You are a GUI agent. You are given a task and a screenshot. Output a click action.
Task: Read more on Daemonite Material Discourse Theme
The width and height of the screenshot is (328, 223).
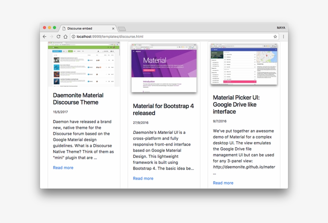tap(63, 168)
